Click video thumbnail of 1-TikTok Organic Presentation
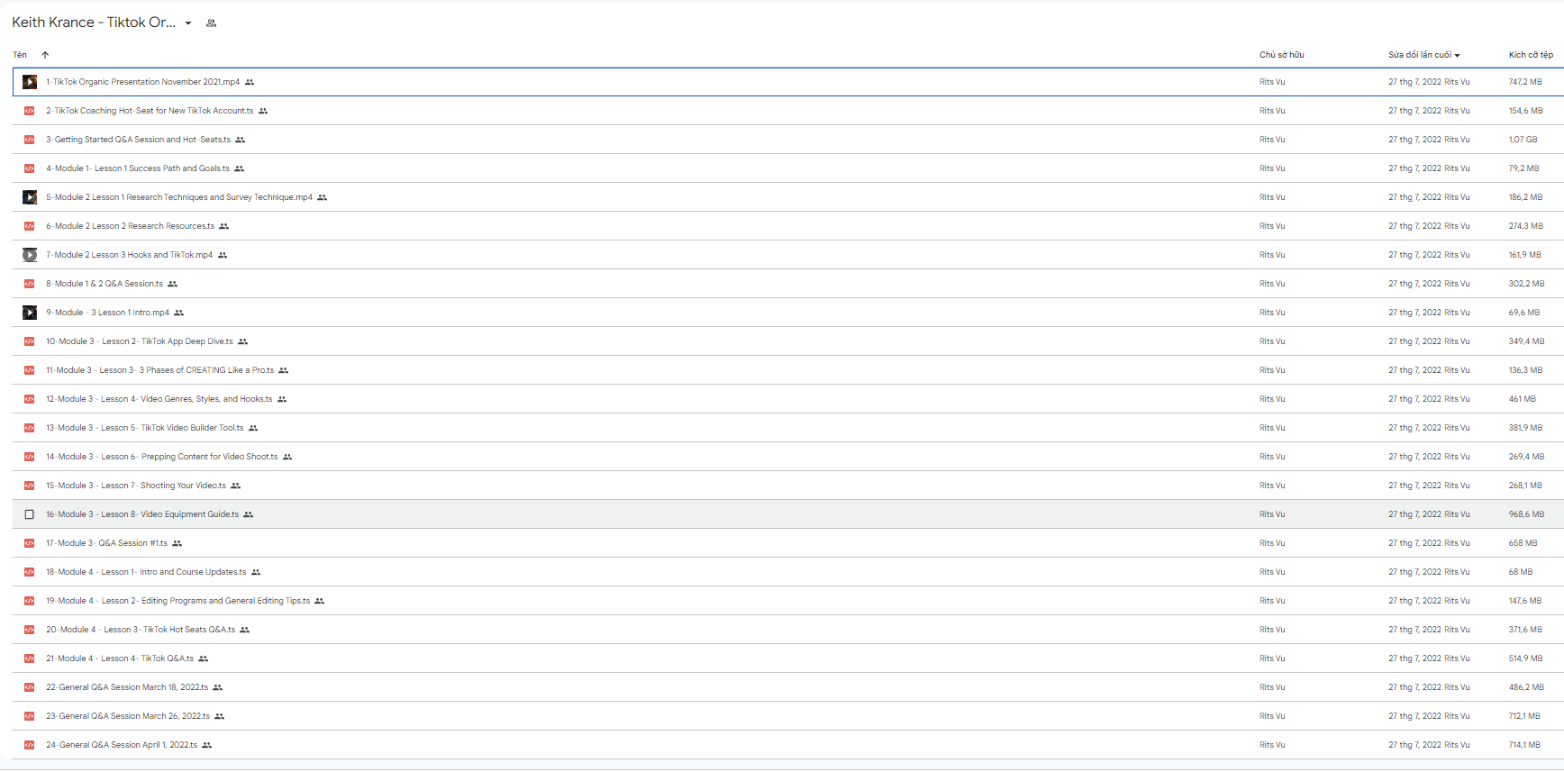 (x=30, y=82)
